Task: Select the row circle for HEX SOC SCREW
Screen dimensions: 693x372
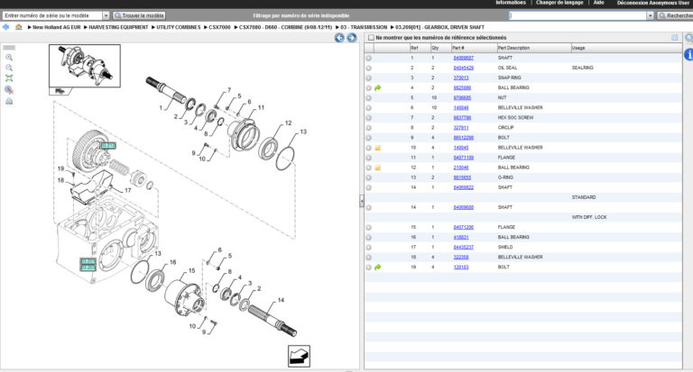Action: [368, 118]
